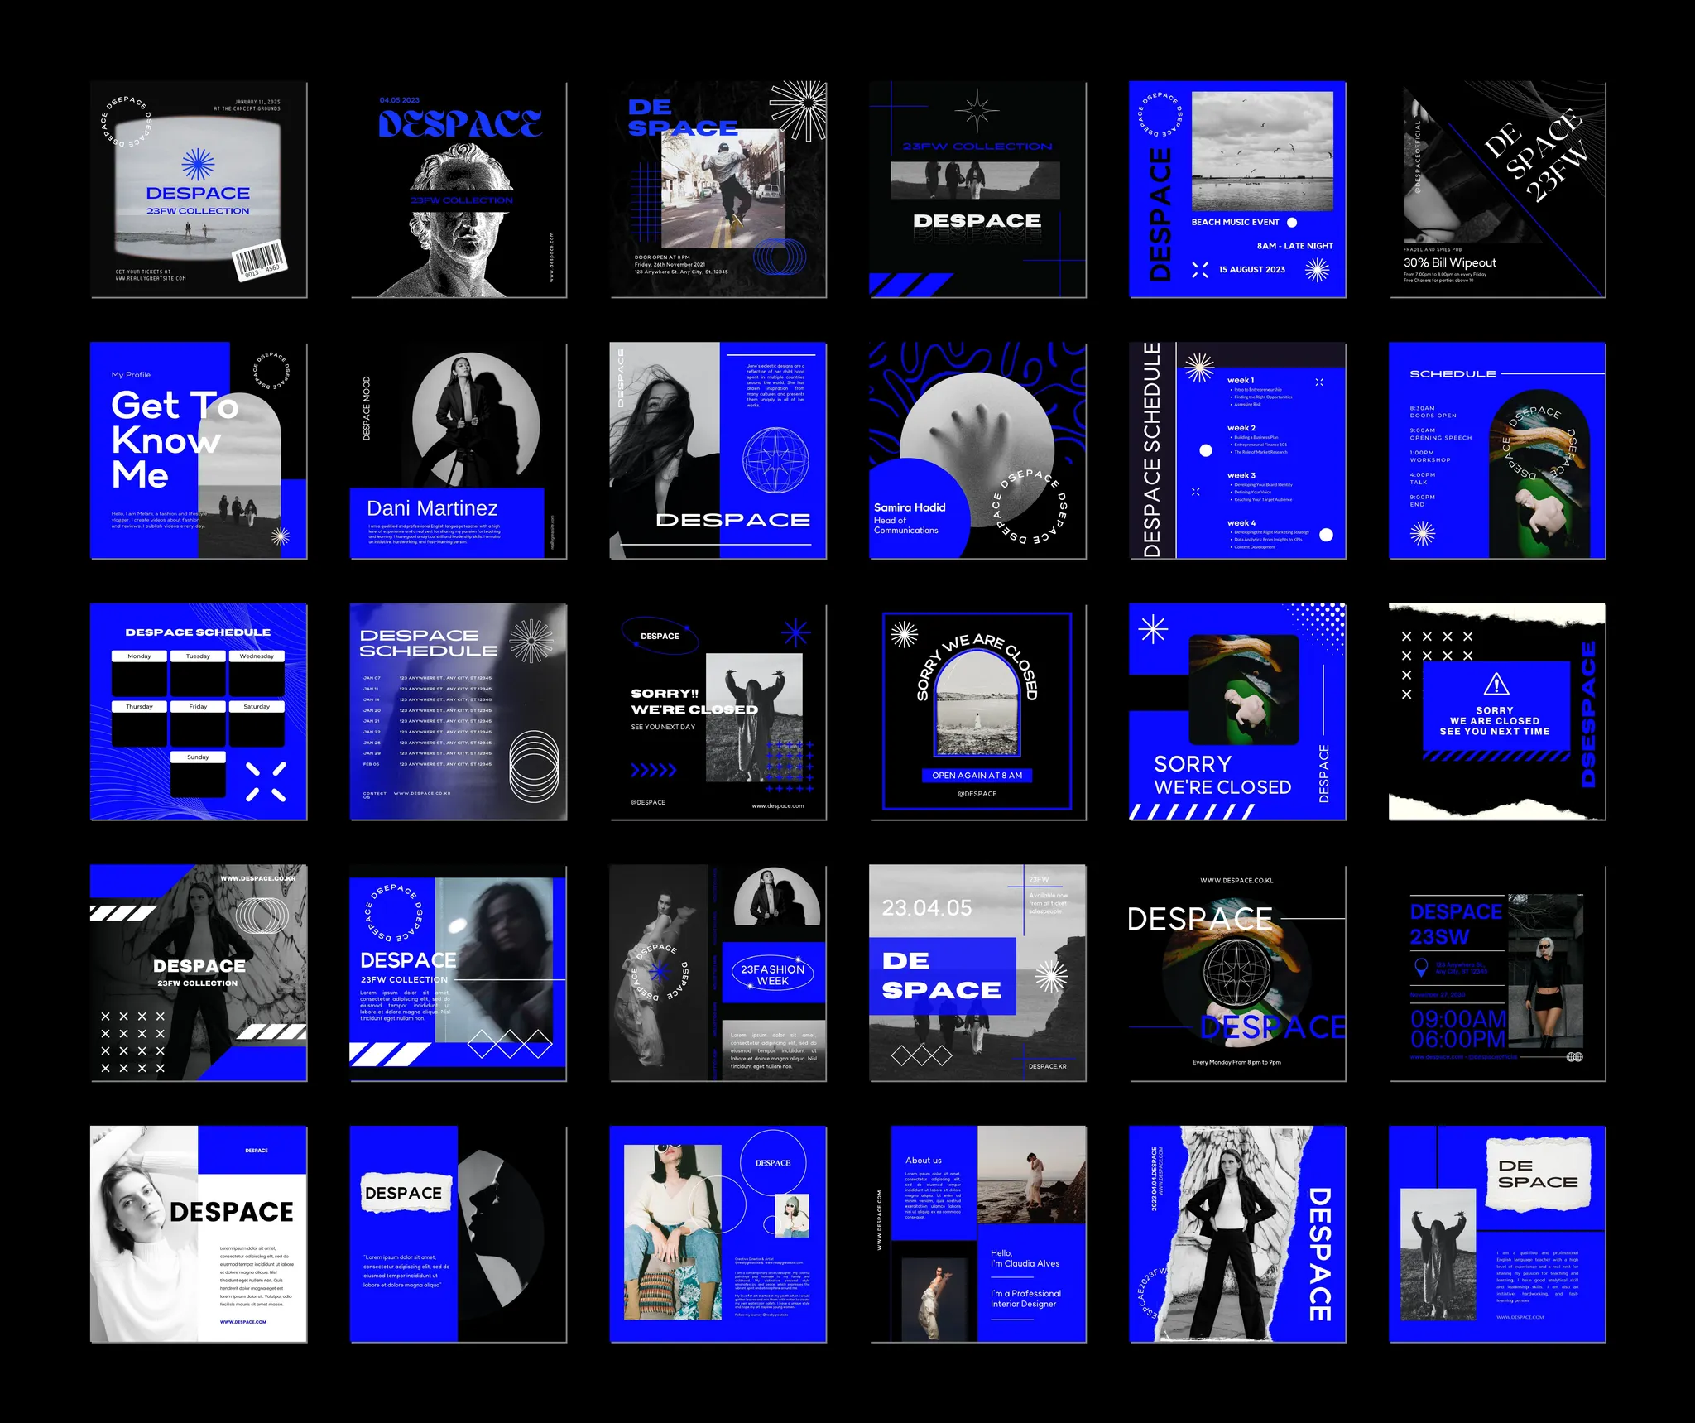Click the 23Fashion Week oval badge
This screenshot has height=1423, width=1695.
[x=772, y=974]
